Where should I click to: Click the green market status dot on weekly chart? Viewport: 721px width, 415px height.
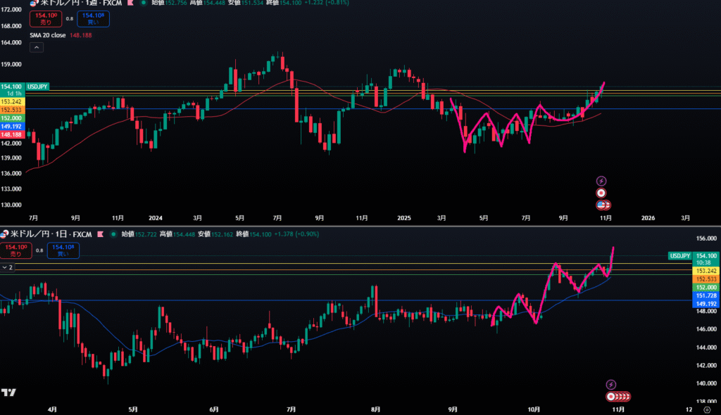[145, 4]
